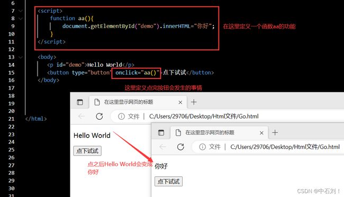Select the 在这里显示网页的标题 tab in the front browser
The image size is (344, 197).
click(x=220, y=132)
